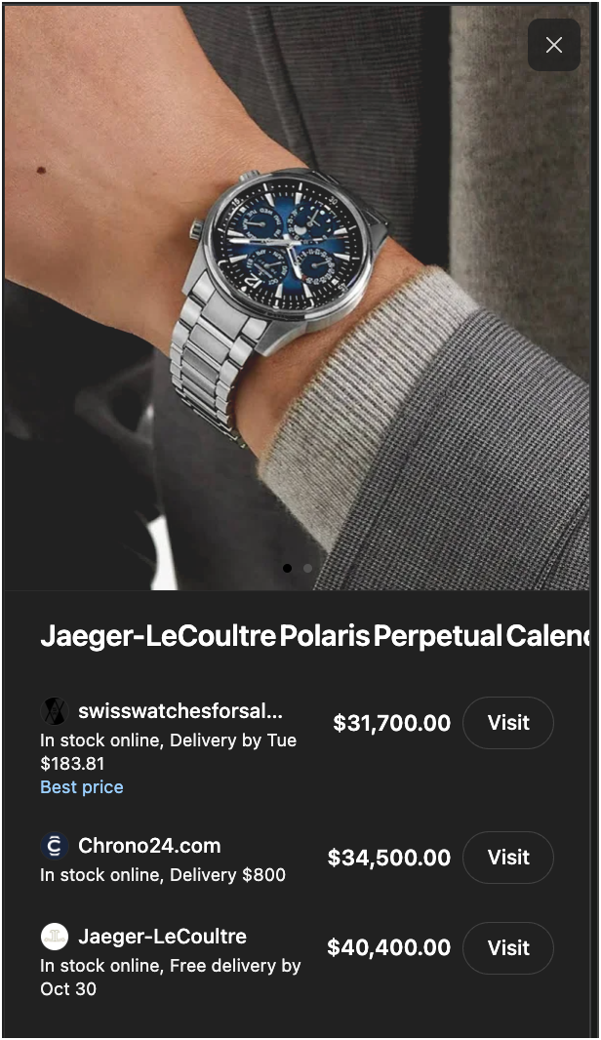Visit the Chrono24.com $34,500 offer
The image size is (601, 1040).
click(x=508, y=858)
